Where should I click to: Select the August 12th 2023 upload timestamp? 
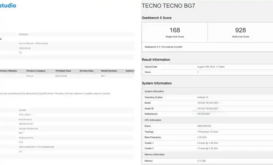click(211, 67)
